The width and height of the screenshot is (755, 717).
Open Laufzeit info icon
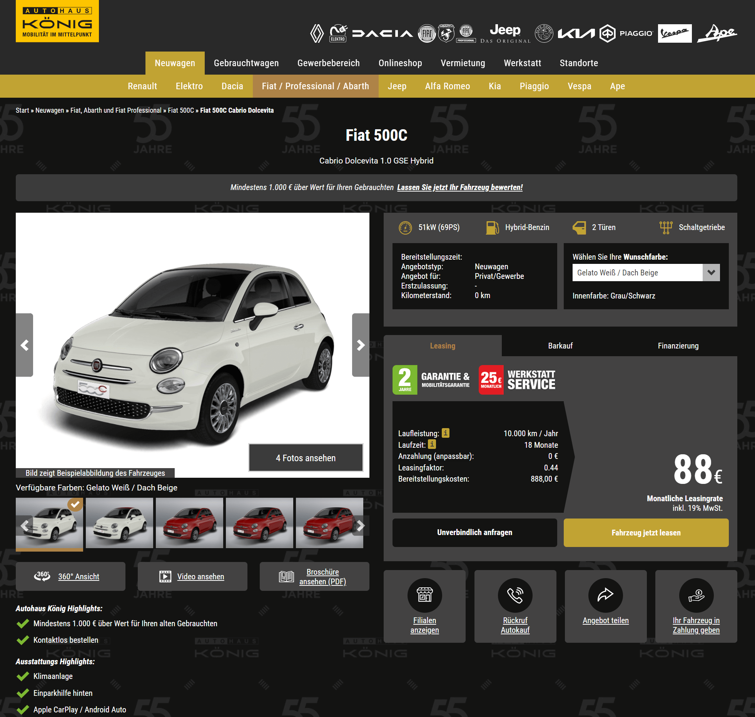coord(432,444)
